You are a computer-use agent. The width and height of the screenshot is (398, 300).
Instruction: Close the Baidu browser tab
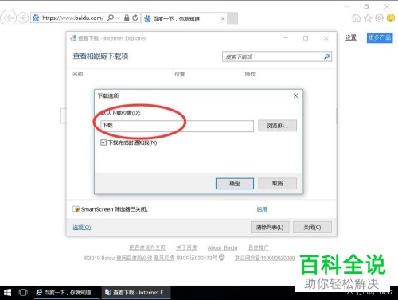tap(223, 18)
